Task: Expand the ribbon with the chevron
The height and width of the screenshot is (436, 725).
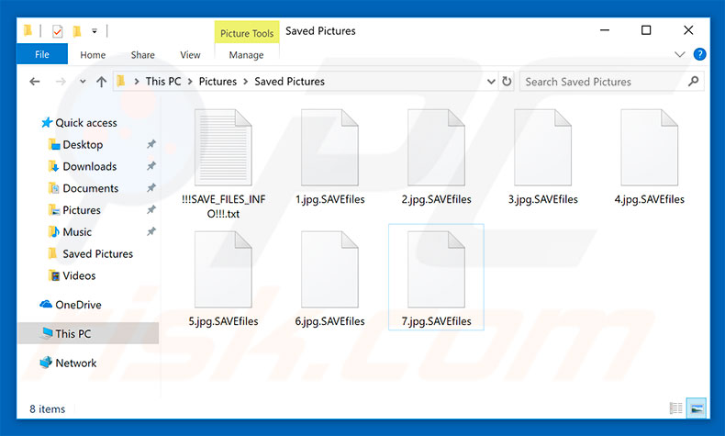Action: (x=682, y=55)
